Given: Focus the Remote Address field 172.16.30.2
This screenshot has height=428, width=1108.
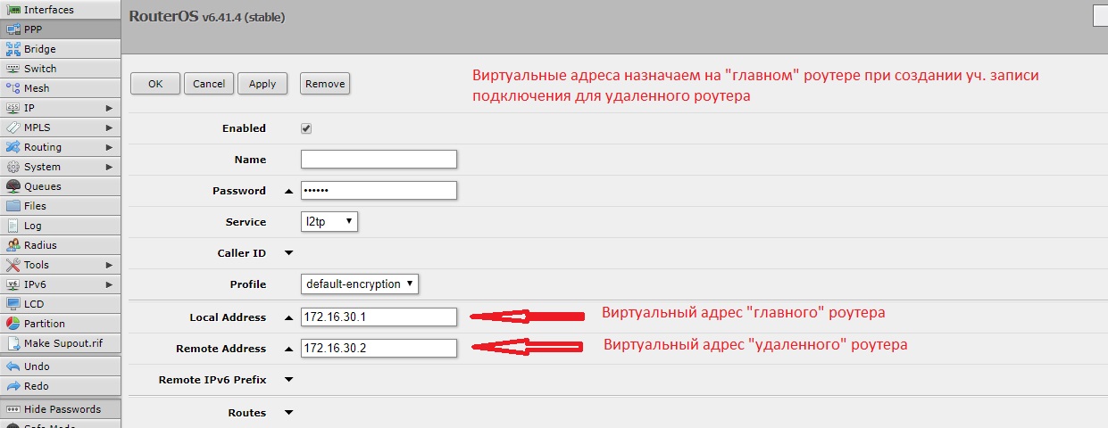Looking at the screenshot, I should pyautogui.click(x=379, y=349).
